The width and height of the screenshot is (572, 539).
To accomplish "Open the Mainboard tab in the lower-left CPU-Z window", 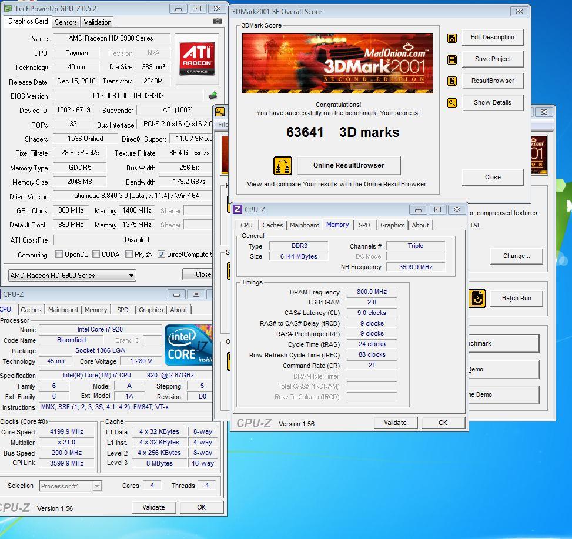I will [x=63, y=310].
